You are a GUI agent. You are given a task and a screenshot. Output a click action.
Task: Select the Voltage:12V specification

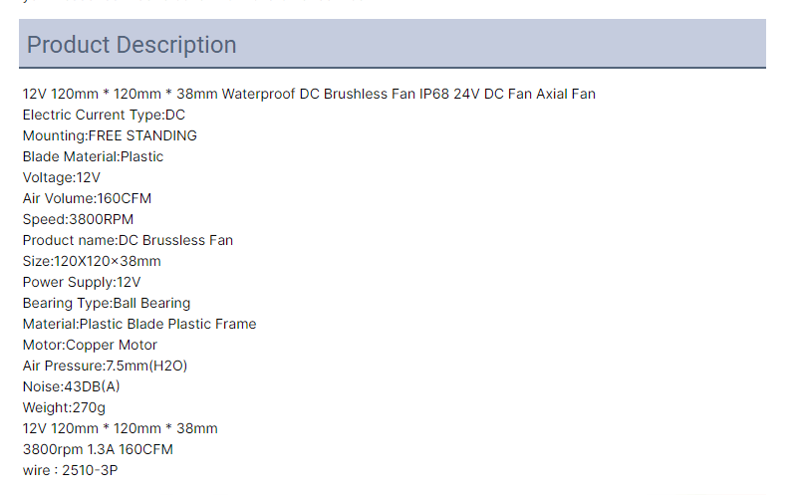62,177
